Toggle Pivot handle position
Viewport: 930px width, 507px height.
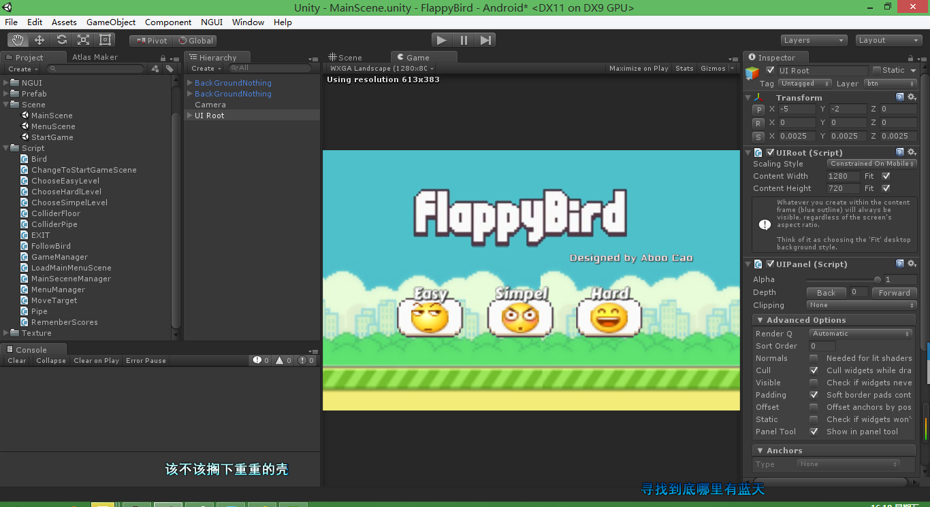point(152,41)
